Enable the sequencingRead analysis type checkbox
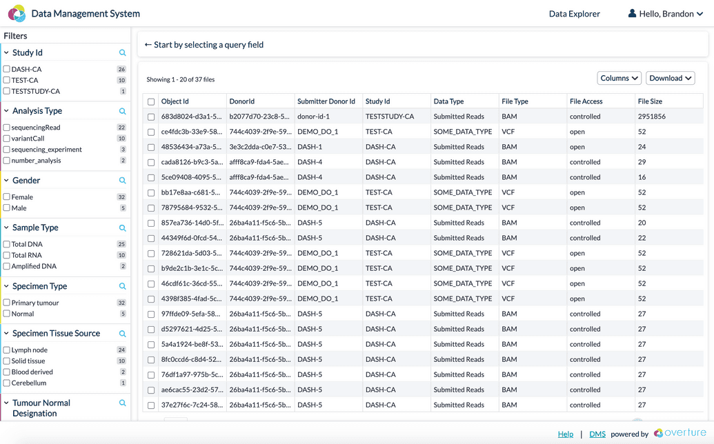This screenshot has height=444, width=714. tap(7, 128)
